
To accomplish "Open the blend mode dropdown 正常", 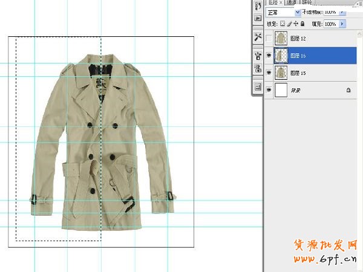I will coord(284,11).
